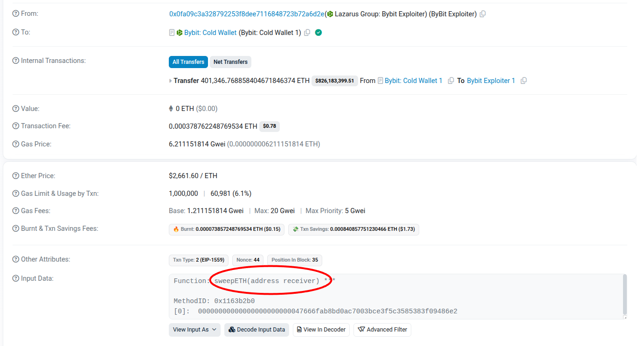Click help icon beside Transaction Fee label
637x346 pixels.
tap(16, 126)
